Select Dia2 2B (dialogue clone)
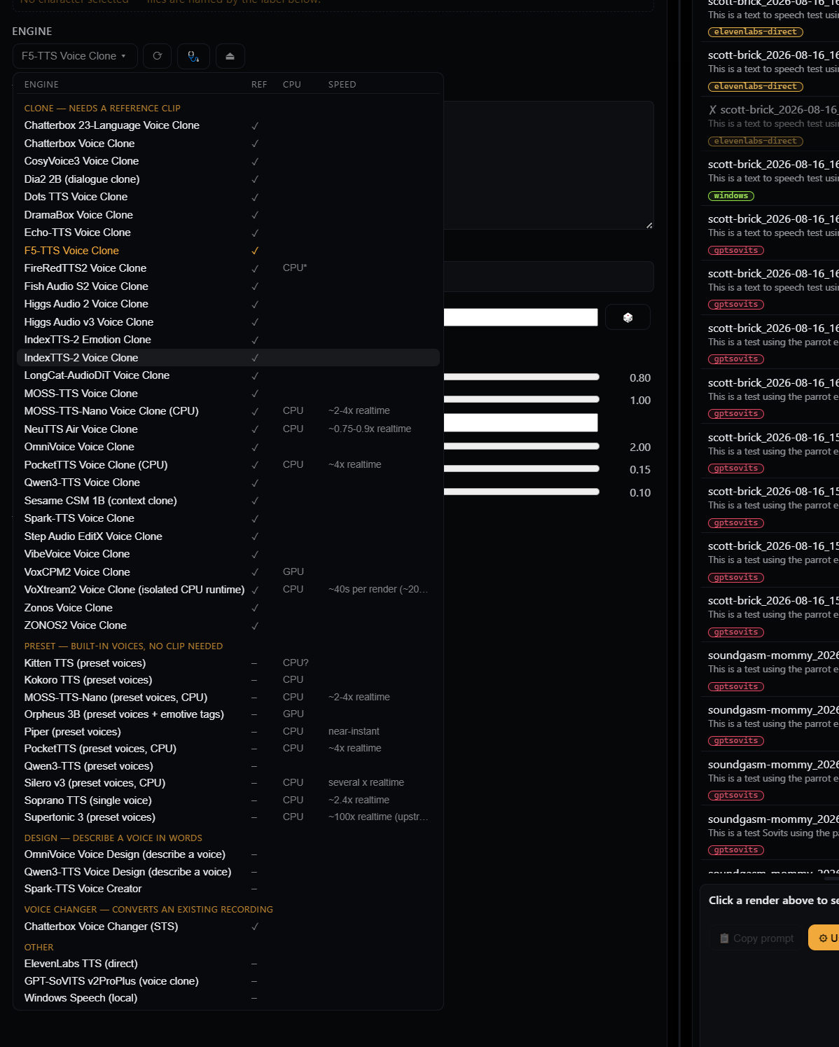The width and height of the screenshot is (839, 1047). click(228, 179)
